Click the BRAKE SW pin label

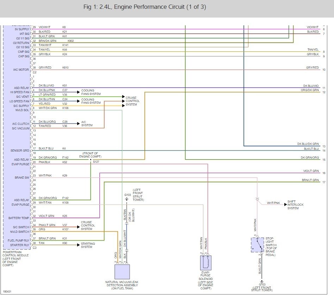pyautogui.click(x=22, y=178)
